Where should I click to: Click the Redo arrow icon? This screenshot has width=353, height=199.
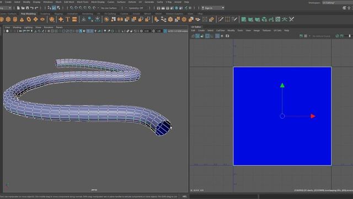(36, 8)
